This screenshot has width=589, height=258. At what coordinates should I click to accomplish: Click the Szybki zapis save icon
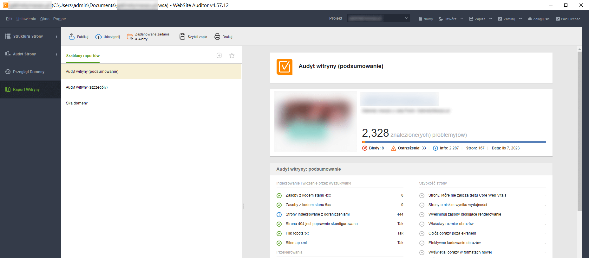(182, 37)
